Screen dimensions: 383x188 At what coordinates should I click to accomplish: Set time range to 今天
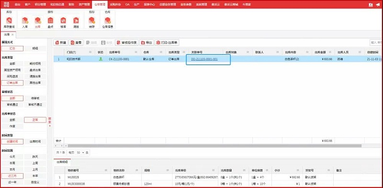tap(12, 157)
